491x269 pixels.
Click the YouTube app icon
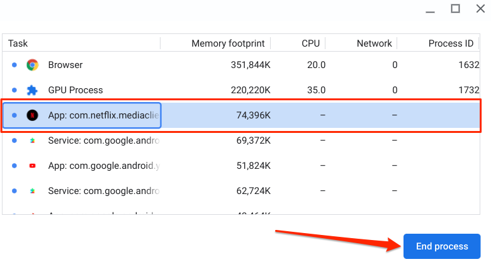32,166
